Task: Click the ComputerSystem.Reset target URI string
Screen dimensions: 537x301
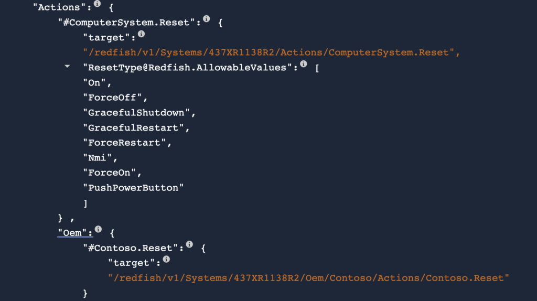Action: point(272,52)
